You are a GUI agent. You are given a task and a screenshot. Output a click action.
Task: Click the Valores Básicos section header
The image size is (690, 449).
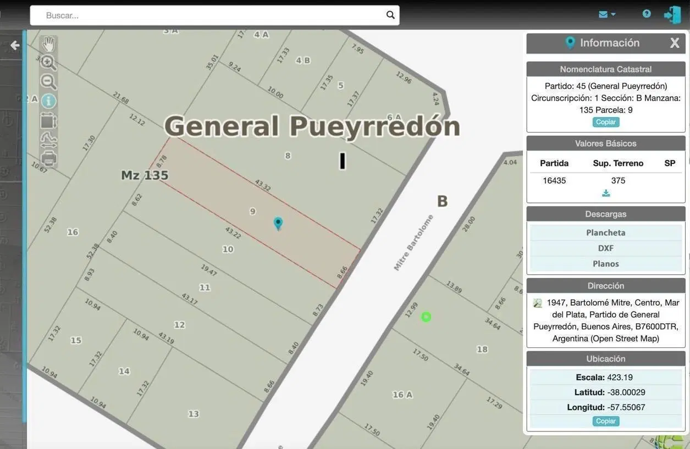[x=606, y=143]
